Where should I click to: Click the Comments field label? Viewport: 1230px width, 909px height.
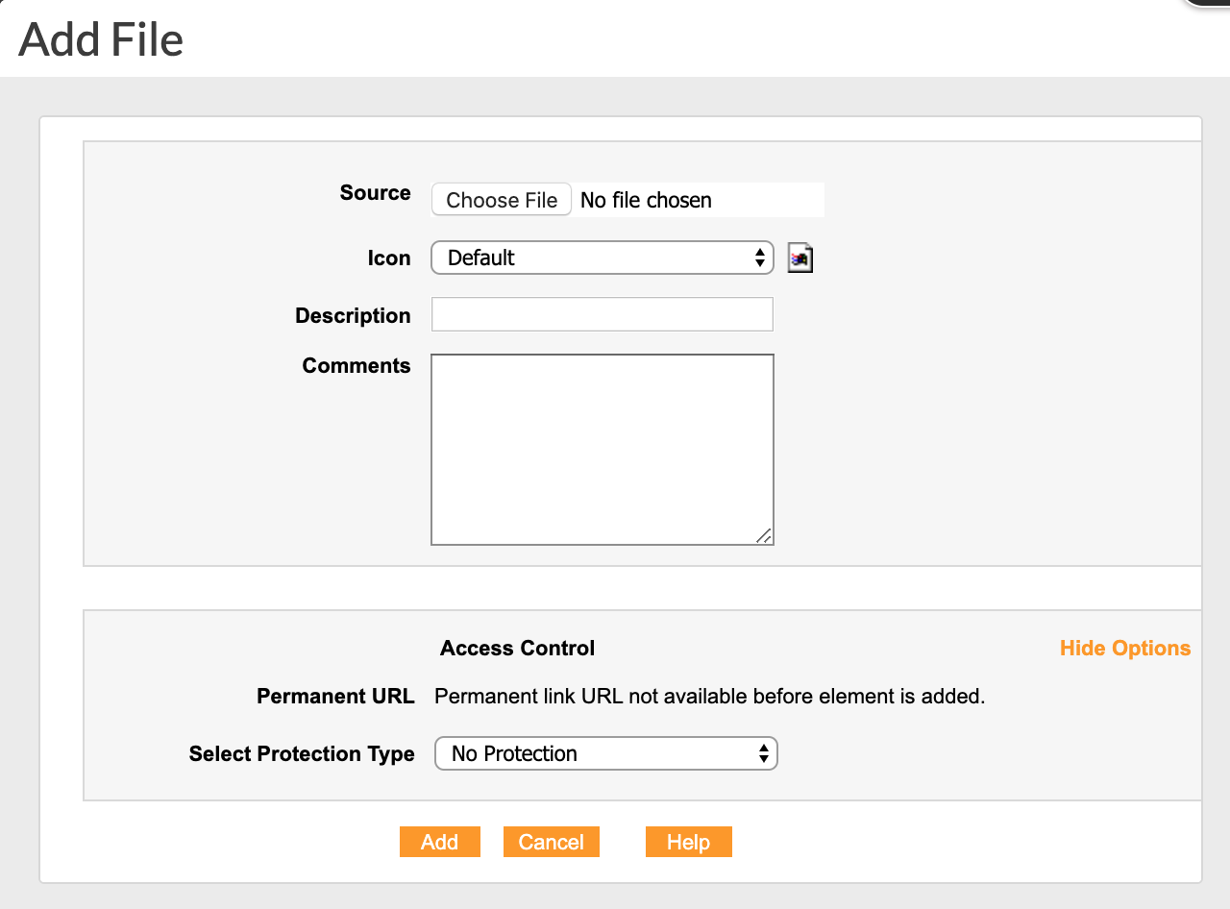coord(357,366)
